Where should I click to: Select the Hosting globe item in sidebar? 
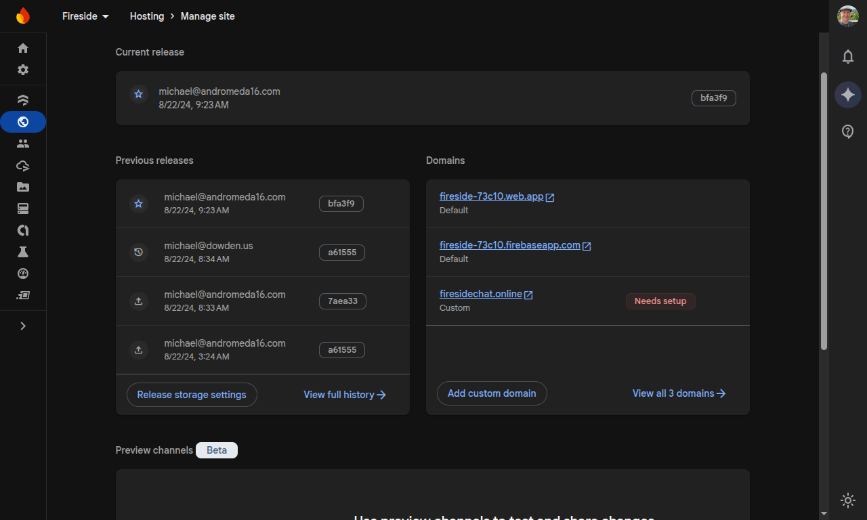click(x=23, y=122)
